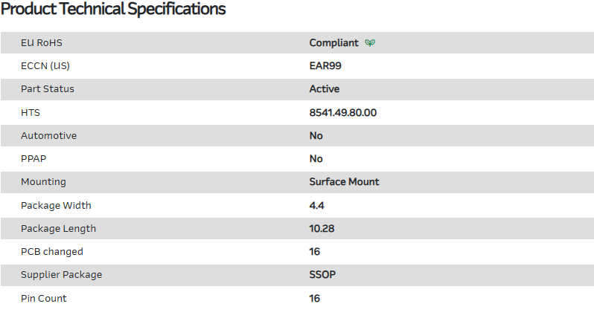Select the ECCN (US) label
The height and width of the screenshot is (321, 594).
(x=45, y=66)
